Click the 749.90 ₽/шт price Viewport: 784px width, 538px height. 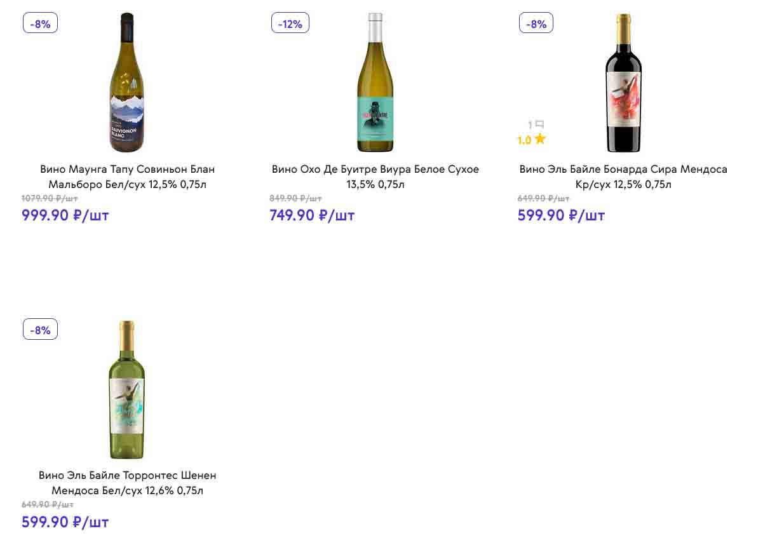click(x=312, y=215)
